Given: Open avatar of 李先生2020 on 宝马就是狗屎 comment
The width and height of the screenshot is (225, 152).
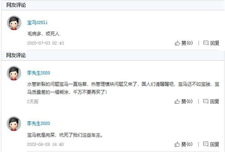Looking at the screenshot, I should click(14, 123).
